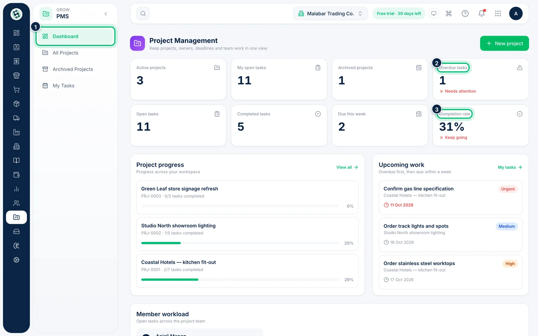Click the search magnifier button
This screenshot has width=538, height=336.
tap(143, 13)
